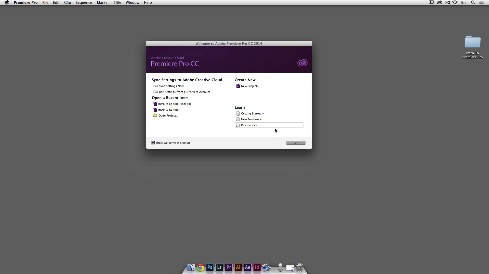
Task: Click the Creative Cloud logo in banner
Action: coord(302,63)
